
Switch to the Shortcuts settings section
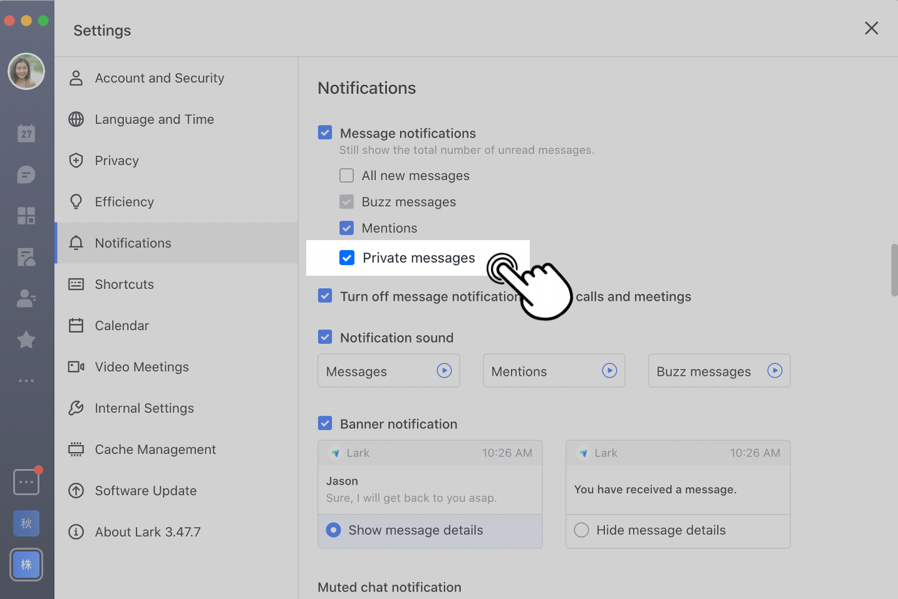[x=124, y=284]
